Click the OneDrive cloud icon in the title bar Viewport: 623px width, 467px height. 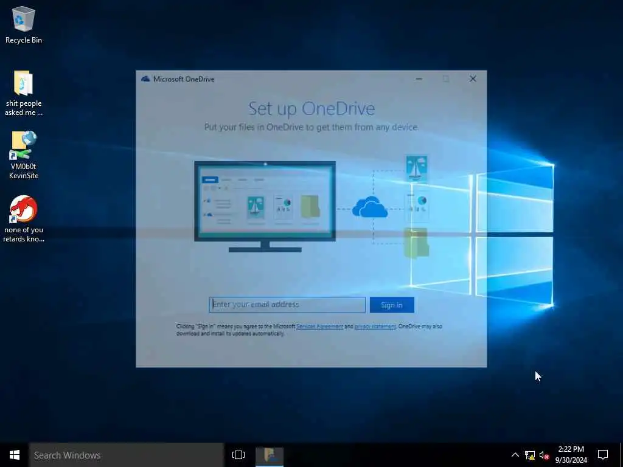click(145, 78)
